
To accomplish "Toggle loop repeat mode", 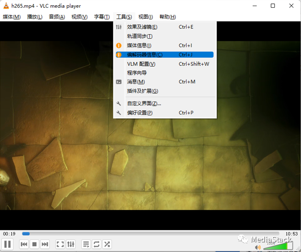I will [96, 244].
